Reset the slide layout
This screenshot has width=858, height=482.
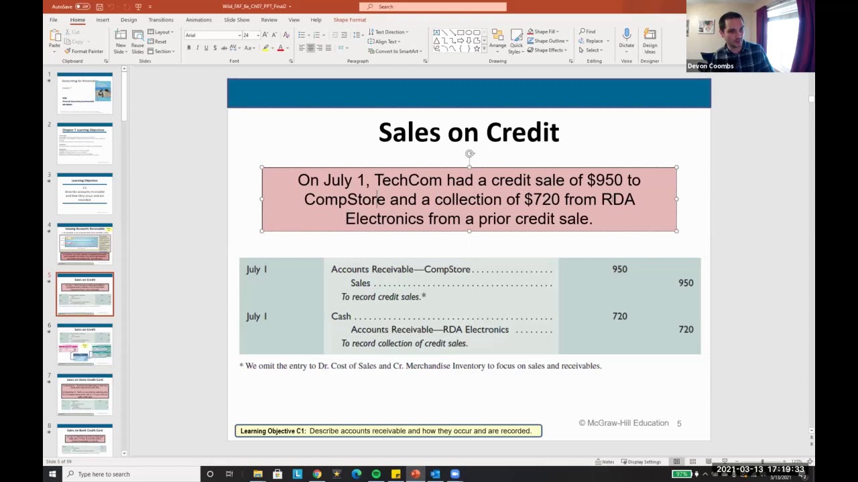[158, 42]
